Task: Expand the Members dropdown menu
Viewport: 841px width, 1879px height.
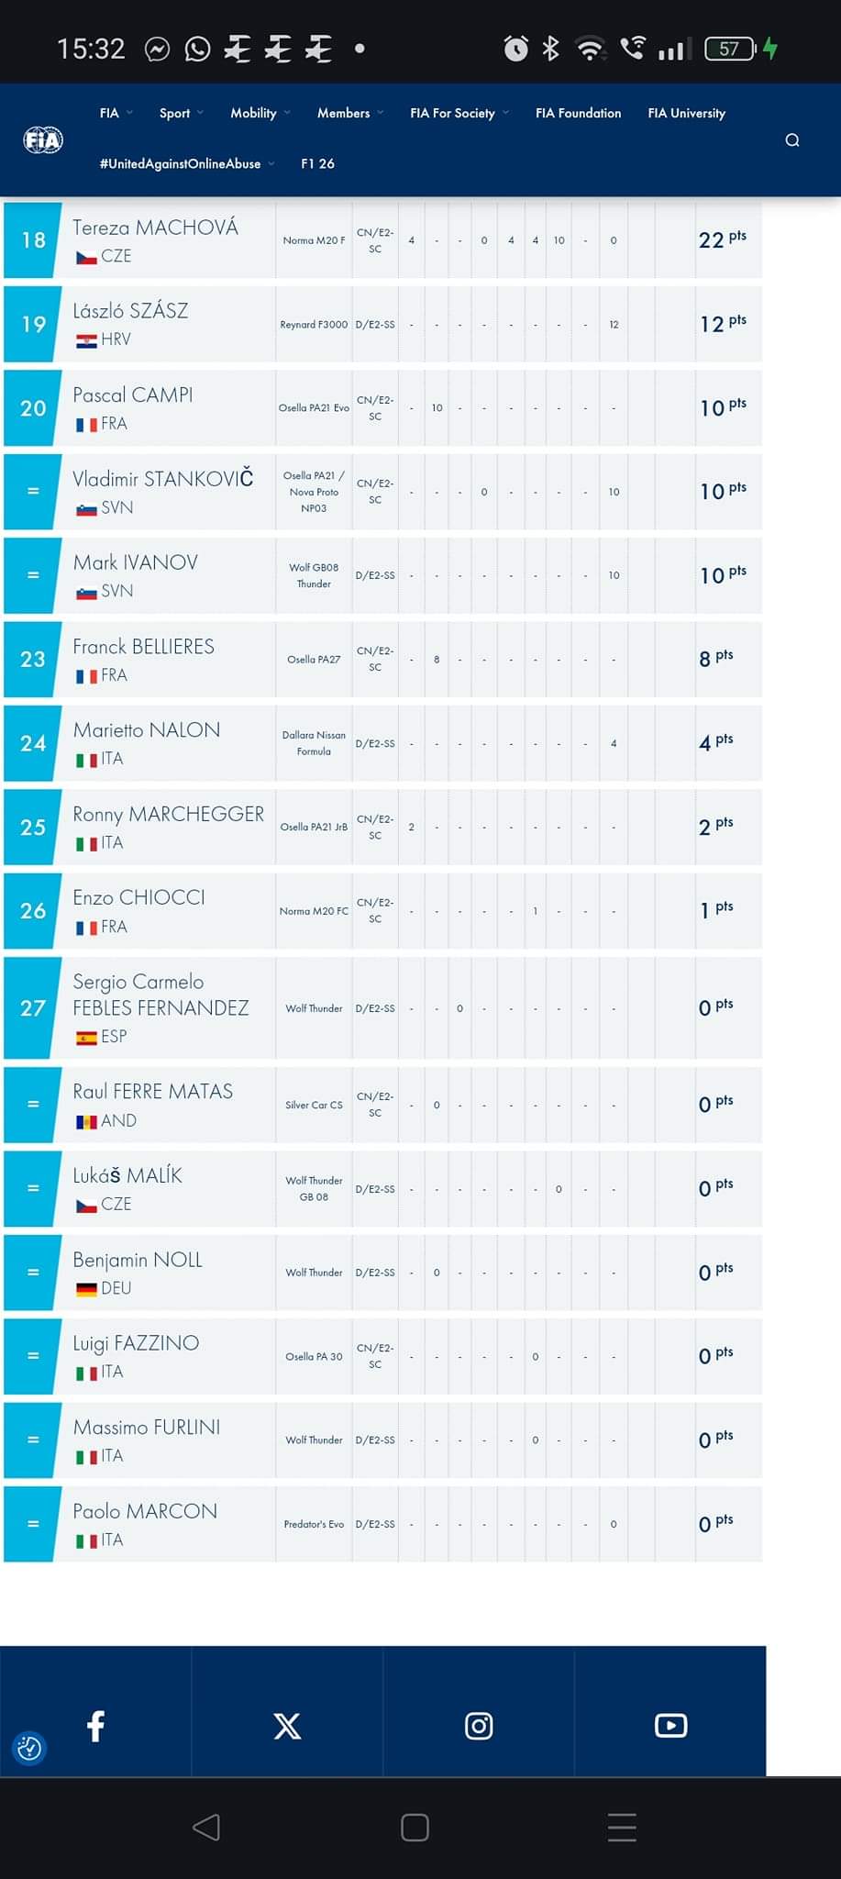Action: pos(349,113)
